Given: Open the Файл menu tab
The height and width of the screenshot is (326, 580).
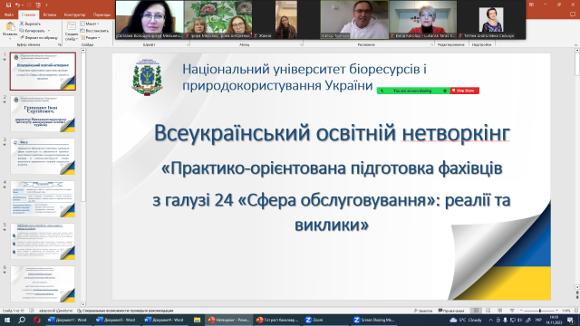Looking at the screenshot, I should pyautogui.click(x=9, y=14).
